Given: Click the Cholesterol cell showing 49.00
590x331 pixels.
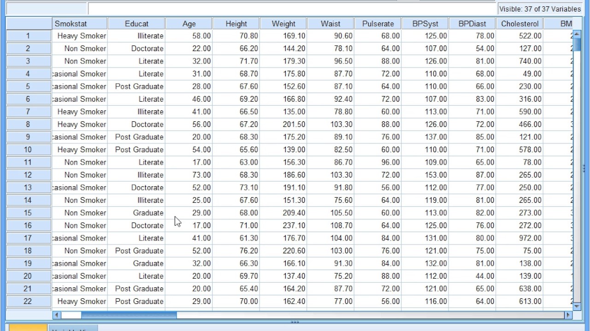Looking at the screenshot, I should [519, 74].
